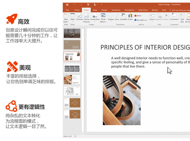Click the slide title 'PRINCIPLES OF INTERIOR DESIGN'

(145, 47)
